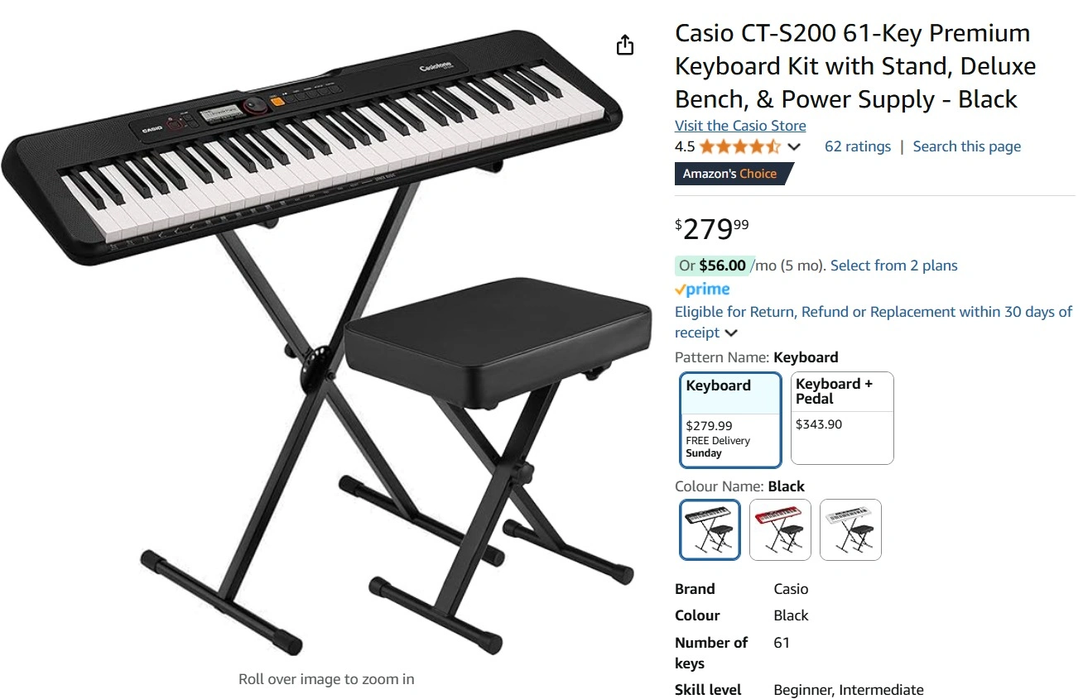Choose the black colour swatch
Screen dimensions: 1083x699
tap(710, 529)
